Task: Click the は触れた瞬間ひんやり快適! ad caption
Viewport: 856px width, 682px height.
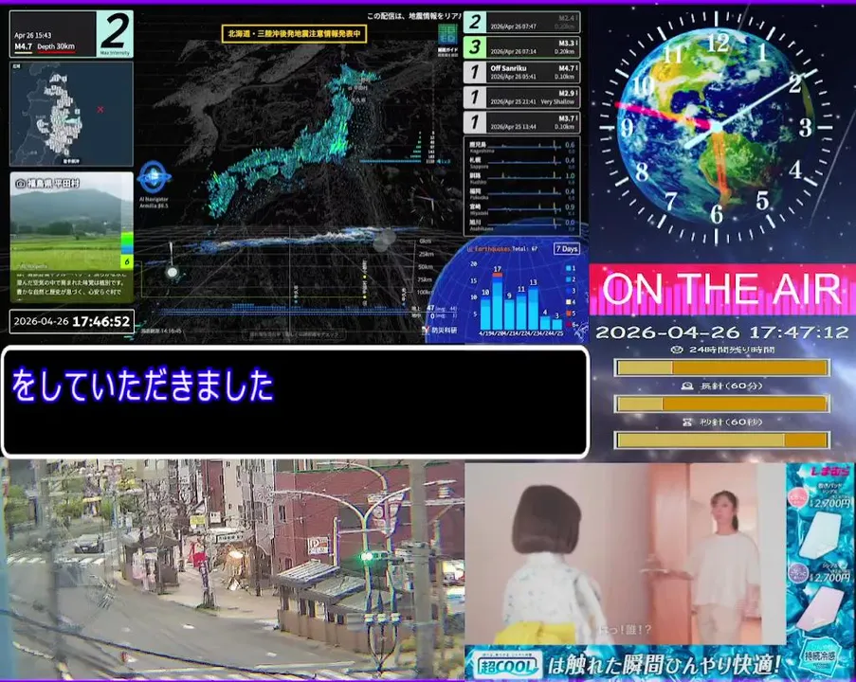Action: click(x=665, y=665)
